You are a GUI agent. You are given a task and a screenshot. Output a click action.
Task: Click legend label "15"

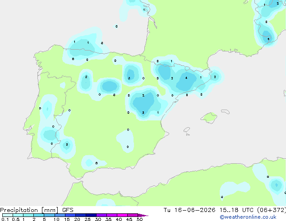67,219
